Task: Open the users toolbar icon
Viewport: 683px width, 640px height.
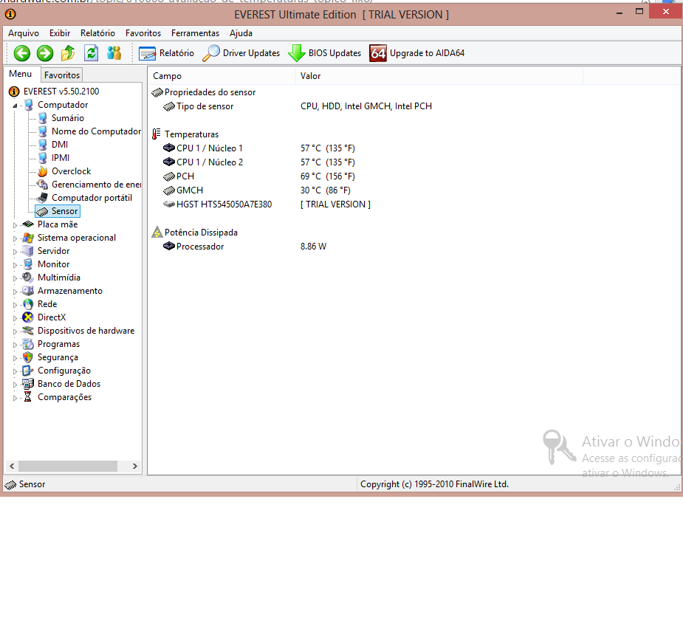Action: [x=114, y=53]
